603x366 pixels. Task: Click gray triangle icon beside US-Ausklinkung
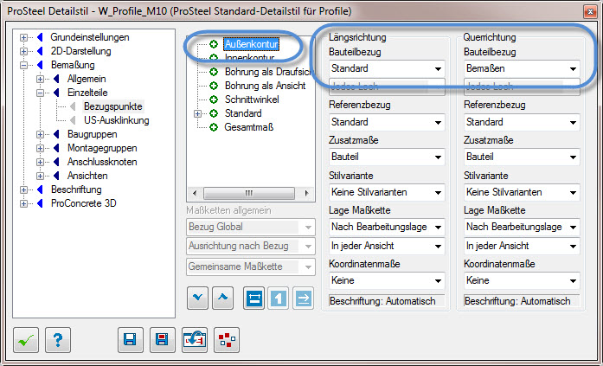tap(73, 120)
